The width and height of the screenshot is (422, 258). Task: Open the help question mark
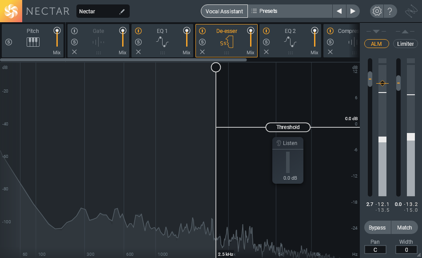(x=390, y=11)
